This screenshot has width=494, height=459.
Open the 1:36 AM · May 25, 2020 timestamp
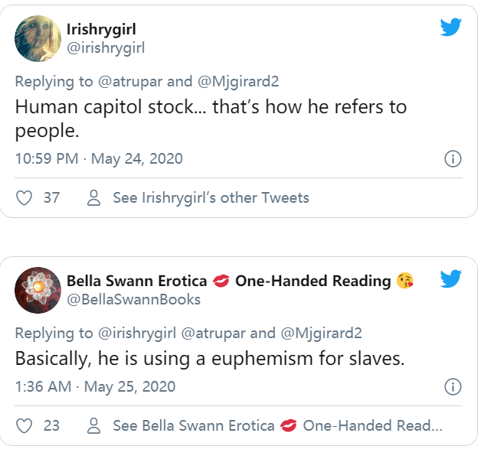point(95,386)
